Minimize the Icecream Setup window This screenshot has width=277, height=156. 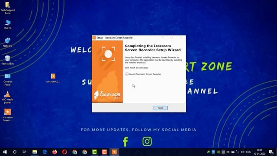(163, 38)
